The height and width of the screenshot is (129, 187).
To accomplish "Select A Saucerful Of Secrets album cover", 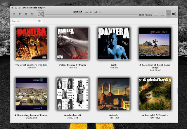I will point(155,94).
